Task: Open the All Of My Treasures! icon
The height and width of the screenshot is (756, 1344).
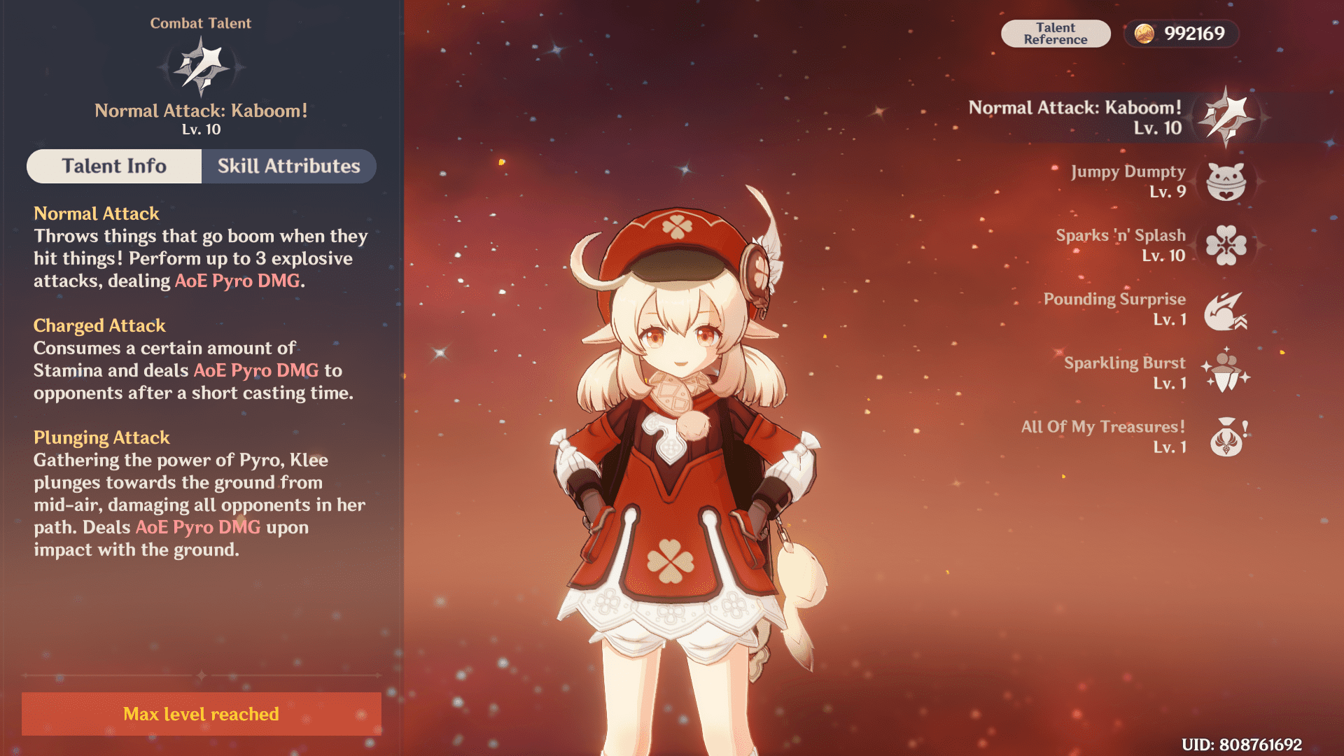Action: pyautogui.click(x=1228, y=437)
